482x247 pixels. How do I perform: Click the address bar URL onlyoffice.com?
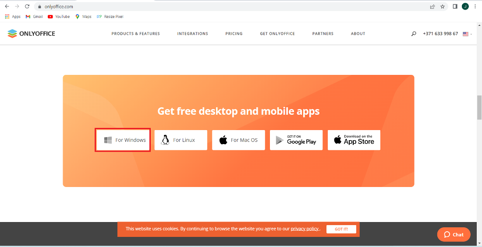59,7
